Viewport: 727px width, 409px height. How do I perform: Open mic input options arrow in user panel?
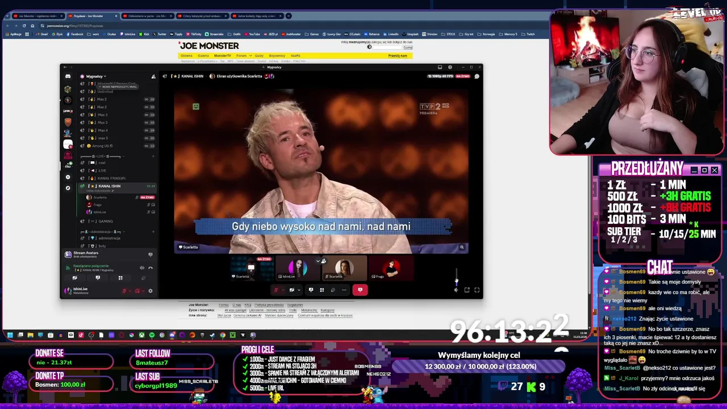click(x=131, y=291)
